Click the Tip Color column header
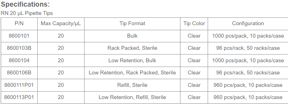This screenshot has width=288, height=104. (194, 24)
